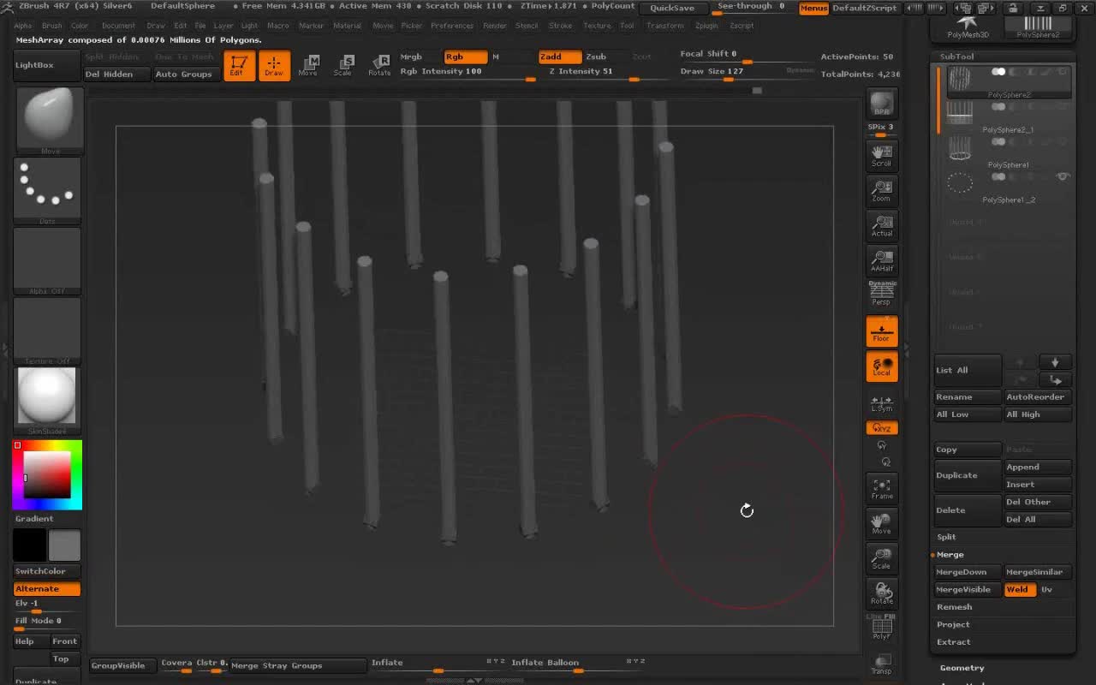Click the Auto Groups button
This screenshot has width=1096, height=685.
coord(184,74)
